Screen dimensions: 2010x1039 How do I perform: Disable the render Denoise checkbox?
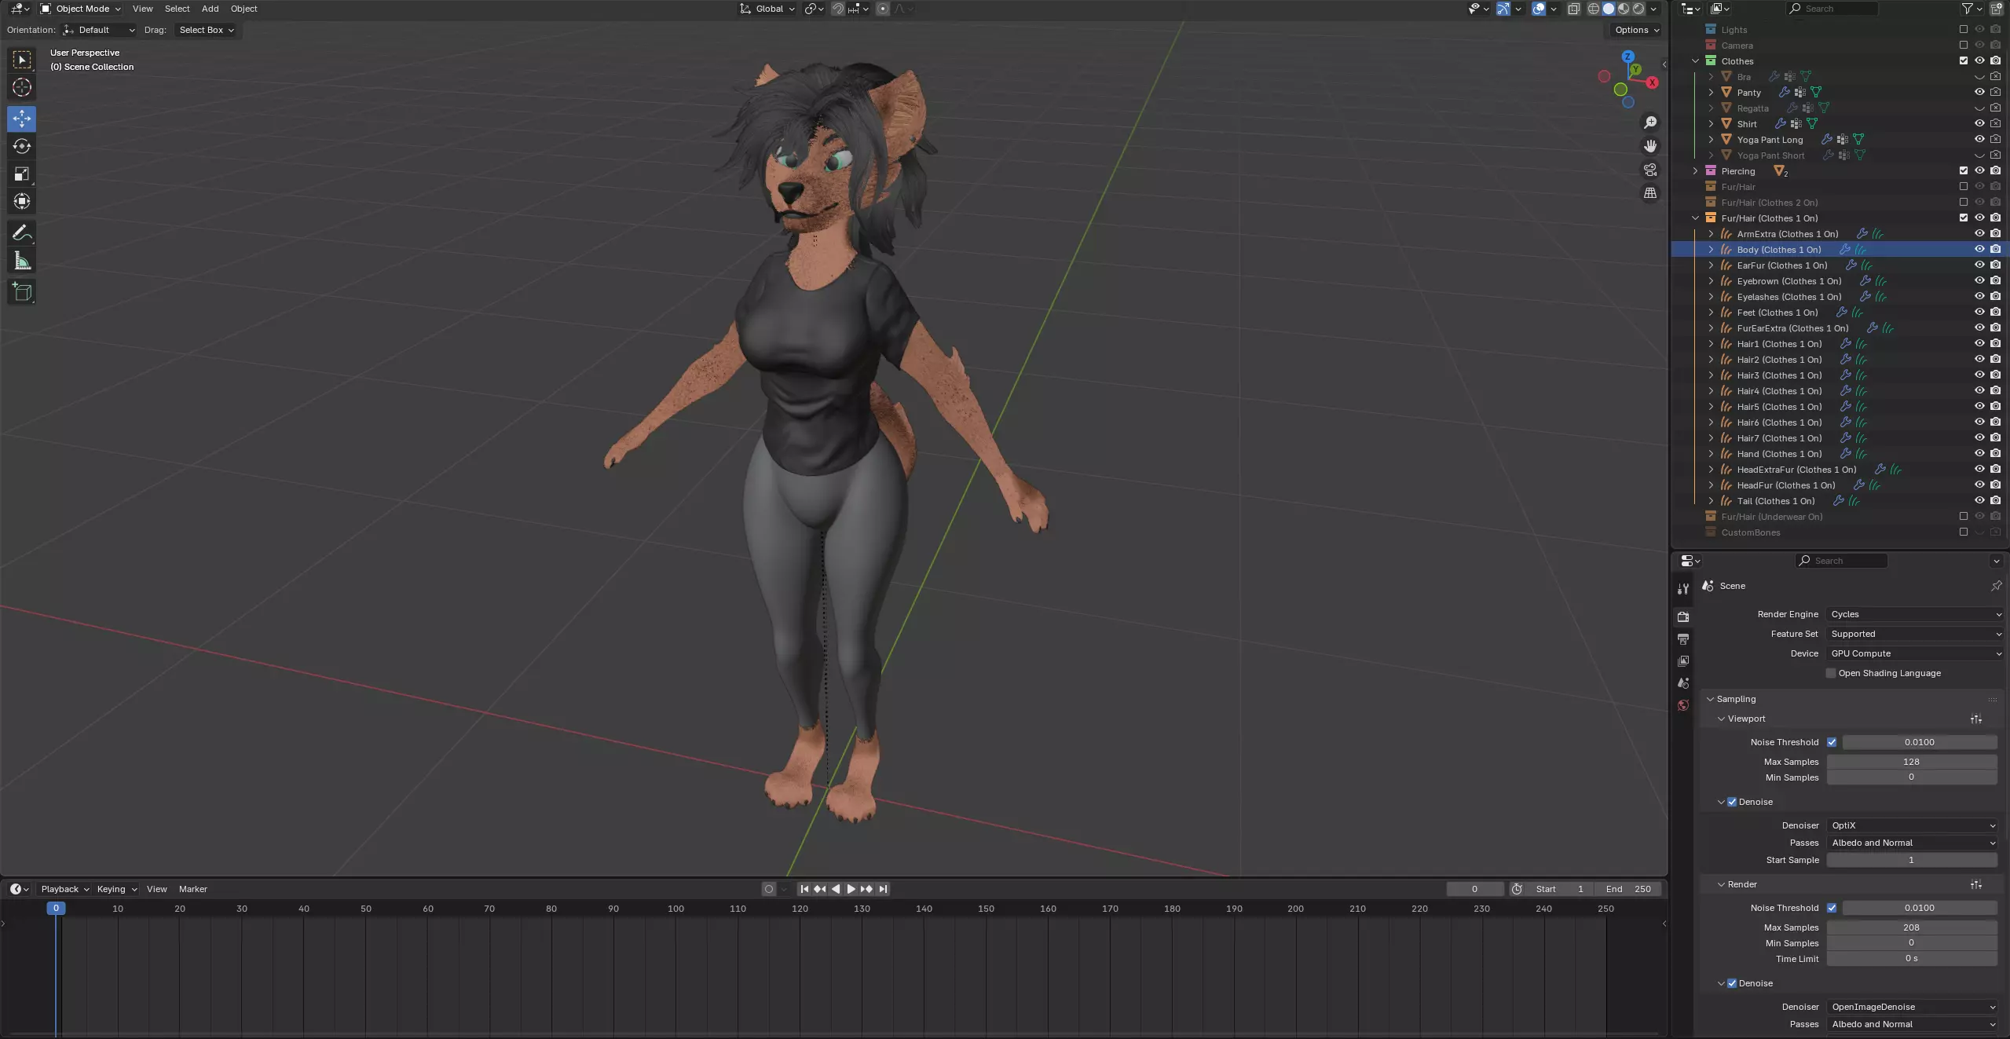(1732, 983)
